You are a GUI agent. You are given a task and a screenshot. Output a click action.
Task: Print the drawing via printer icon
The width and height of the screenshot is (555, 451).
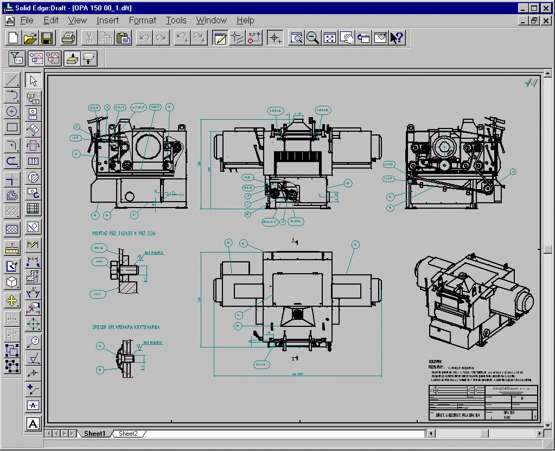point(68,38)
